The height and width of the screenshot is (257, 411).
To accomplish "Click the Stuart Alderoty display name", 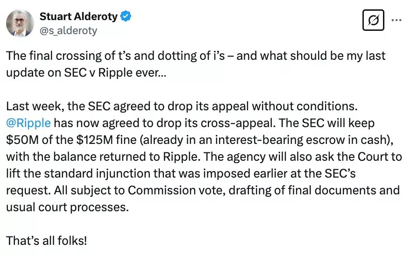I will pos(79,17).
